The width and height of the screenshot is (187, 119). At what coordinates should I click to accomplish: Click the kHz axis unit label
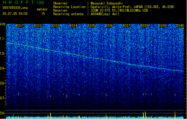[3, 24]
